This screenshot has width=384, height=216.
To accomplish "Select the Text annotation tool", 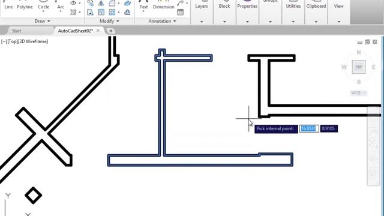I will (x=143, y=5).
